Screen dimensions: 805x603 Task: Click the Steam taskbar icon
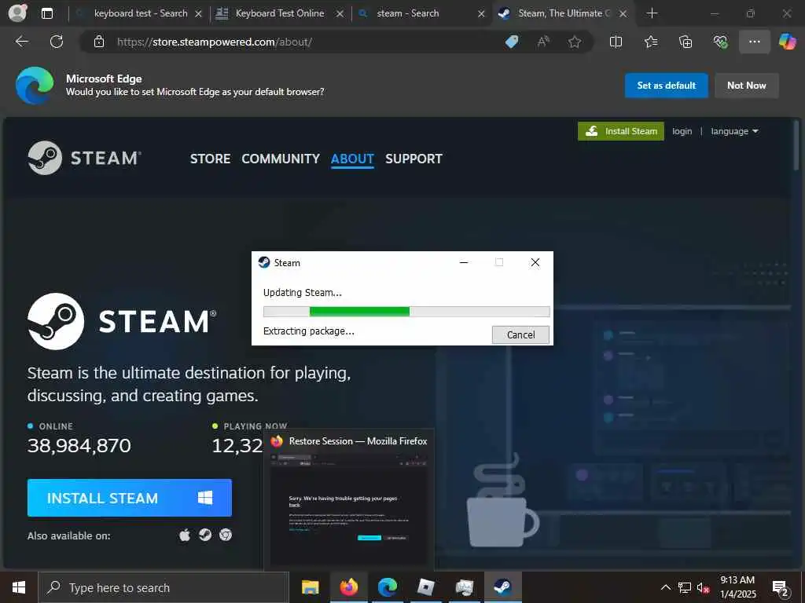(x=502, y=587)
